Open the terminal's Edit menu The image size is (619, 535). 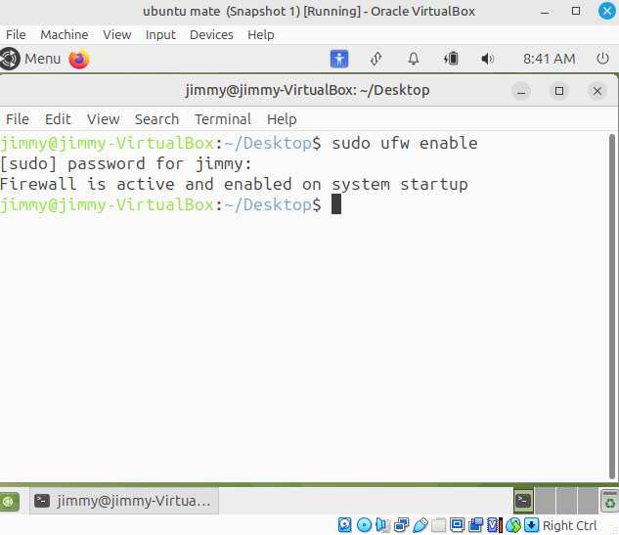click(x=58, y=119)
